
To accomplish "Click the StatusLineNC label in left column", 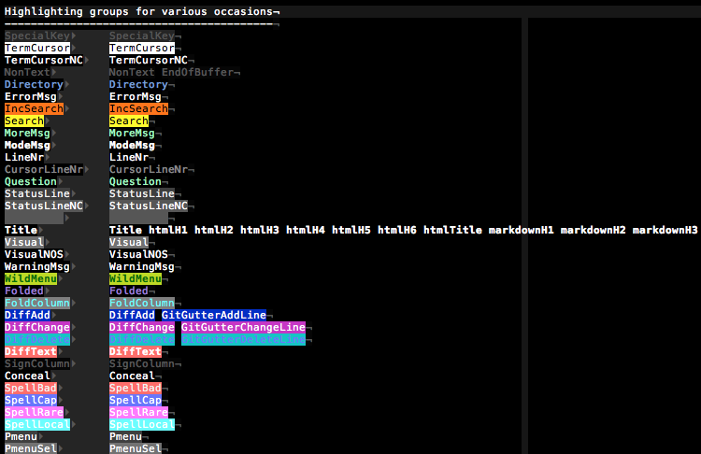I will click(44, 206).
